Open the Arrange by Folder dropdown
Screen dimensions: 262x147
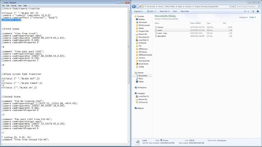253,17
